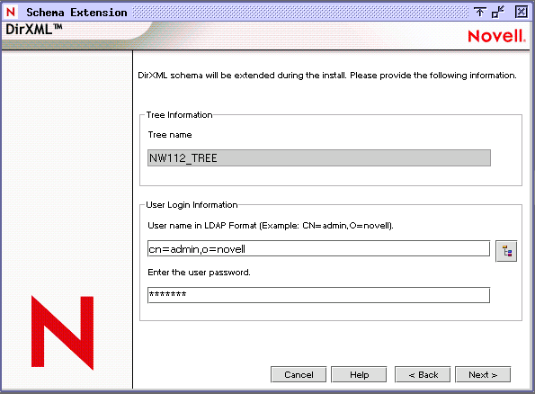The width and height of the screenshot is (535, 394).
Task: Click the Tree name field NW112_TREE
Action: 319,157
